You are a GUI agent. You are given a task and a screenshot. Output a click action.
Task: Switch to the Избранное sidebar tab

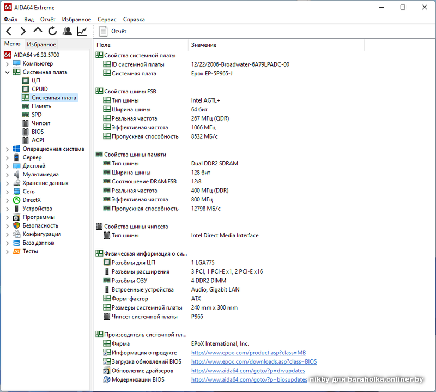coord(41,44)
